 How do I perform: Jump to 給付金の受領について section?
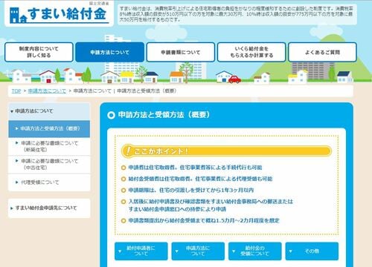click(x=254, y=251)
